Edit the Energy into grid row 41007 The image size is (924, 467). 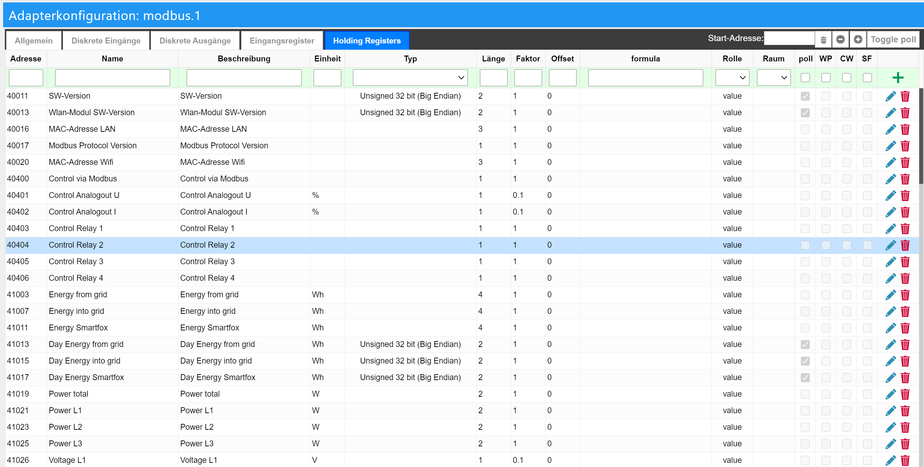(890, 311)
